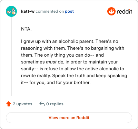This screenshot has height=129, width=138.
Task: Click the "commented on" gray text
Action: 50,11
